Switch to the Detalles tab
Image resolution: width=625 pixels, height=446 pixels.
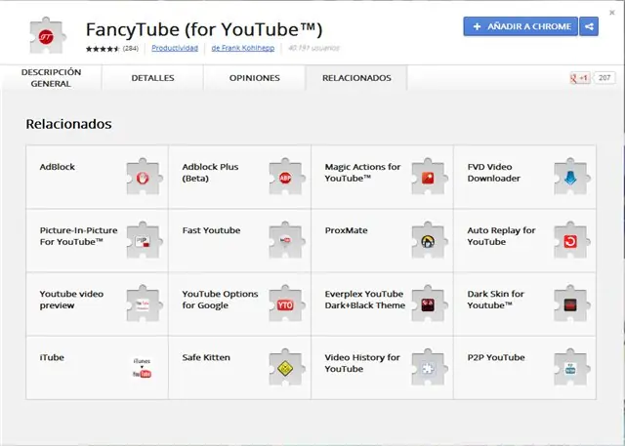(x=152, y=78)
